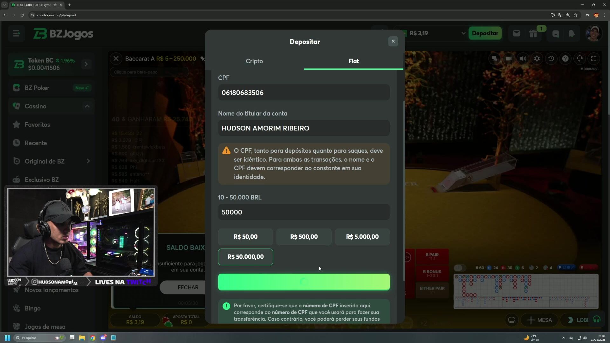This screenshot has height=343, width=610.
Task: Open the game settings gear
Action: pyautogui.click(x=537, y=59)
